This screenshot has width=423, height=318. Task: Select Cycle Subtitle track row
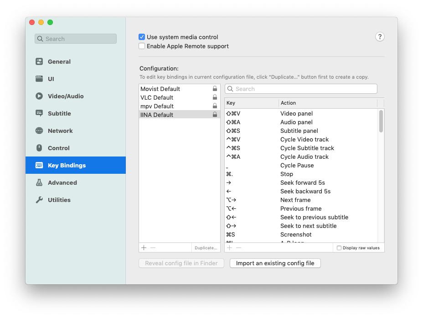coord(301,148)
